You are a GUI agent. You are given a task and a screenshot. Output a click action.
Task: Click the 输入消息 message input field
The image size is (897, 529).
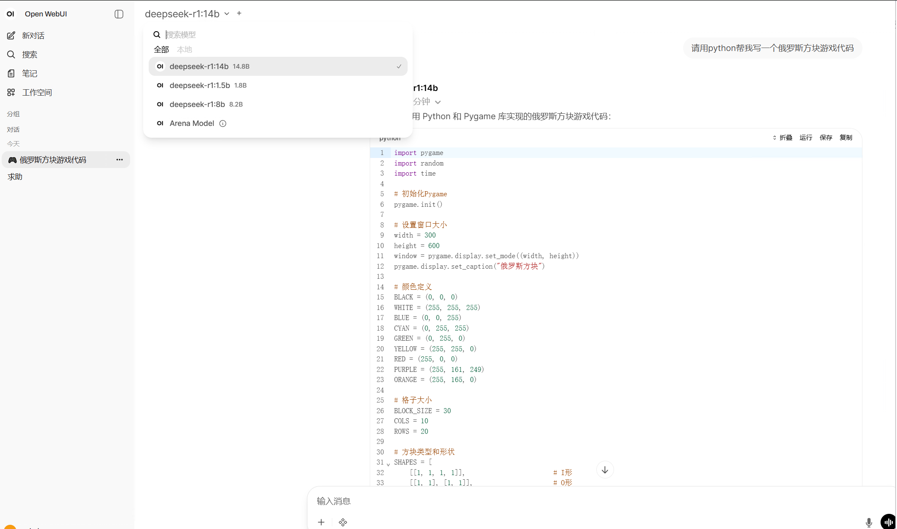click(505, 501)
